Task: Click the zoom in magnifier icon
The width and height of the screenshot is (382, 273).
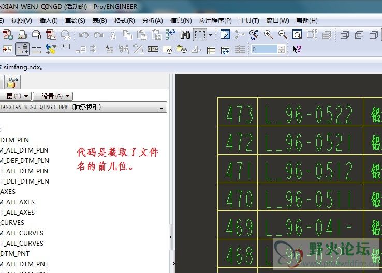Action: click(x=268, y=35)
